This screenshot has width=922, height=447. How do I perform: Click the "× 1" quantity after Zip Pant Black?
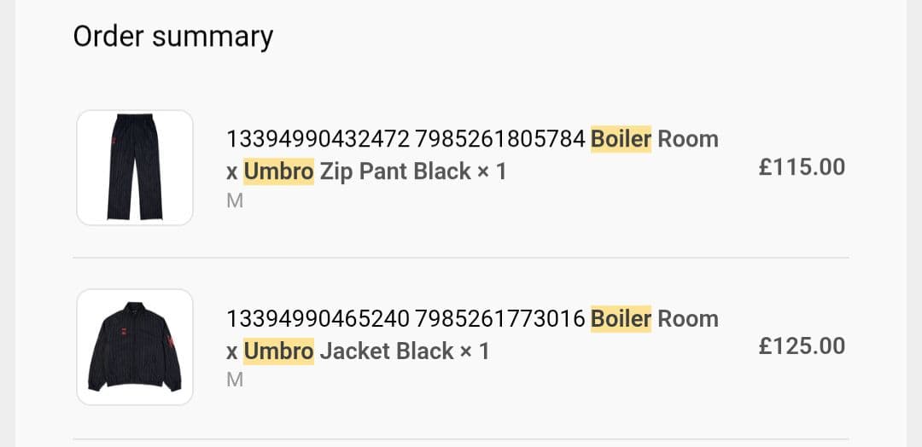pyautogui.click(x=492, y=171)
